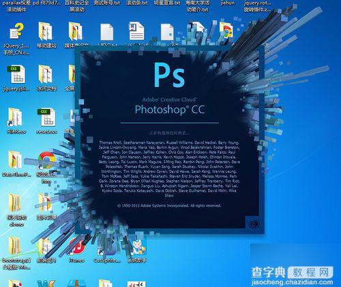Click the jiaocheng.chazidian.com watermark link
Image resolution: width=341 pixels, height=287 pixels.
[x=293, y=282]
